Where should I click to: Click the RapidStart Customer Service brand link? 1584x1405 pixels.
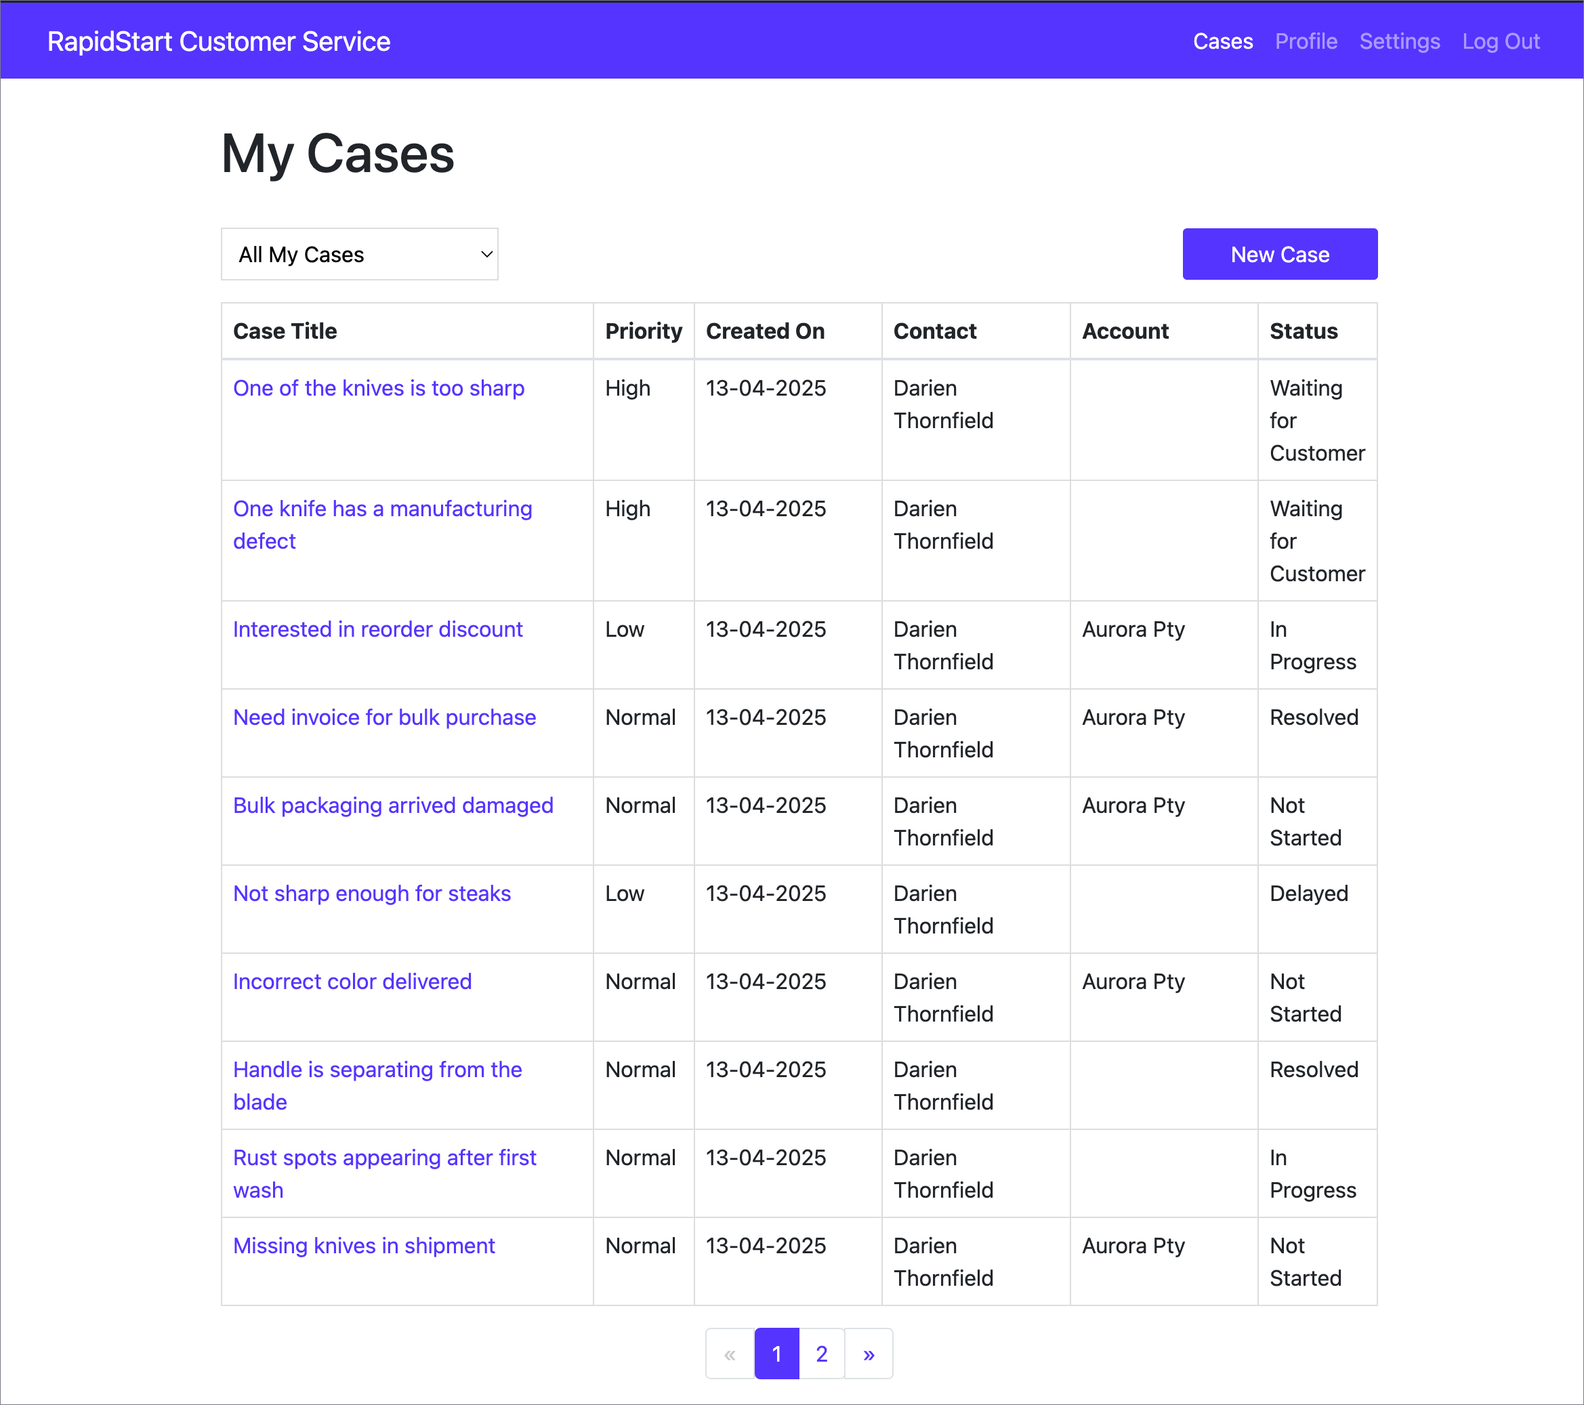(x=219, y=41)
